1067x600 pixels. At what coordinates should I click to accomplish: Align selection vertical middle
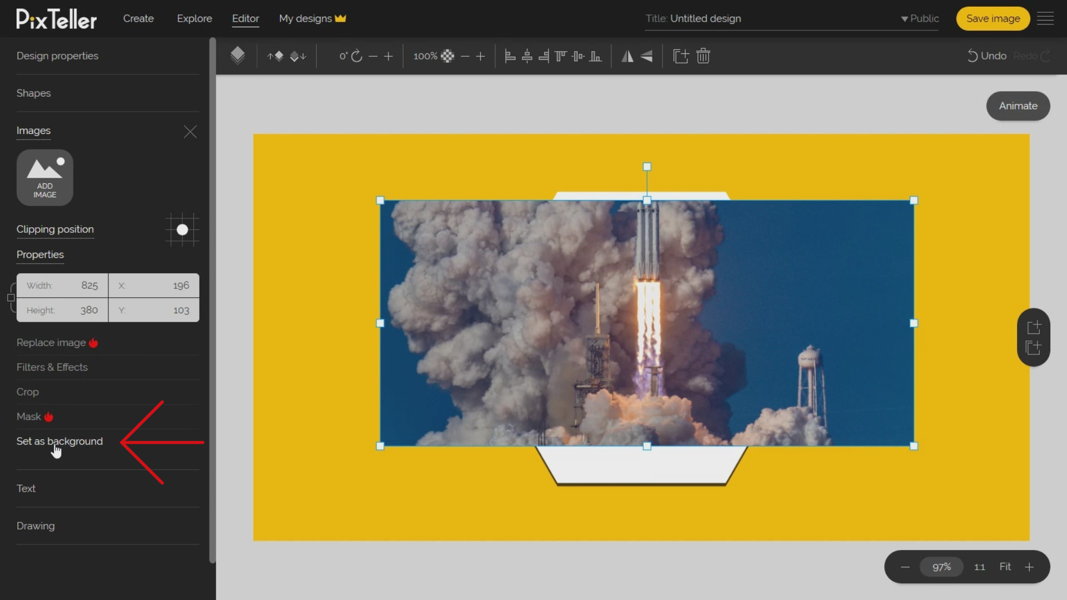coord(578,56)
